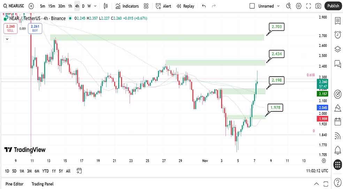Image resolution: width=343 pixels, height=189 pixels.
Task: Click the Publish button
Action: pos(333,6)
